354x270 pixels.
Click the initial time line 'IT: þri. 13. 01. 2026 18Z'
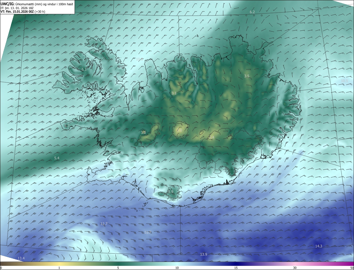(x=17, y=8)
